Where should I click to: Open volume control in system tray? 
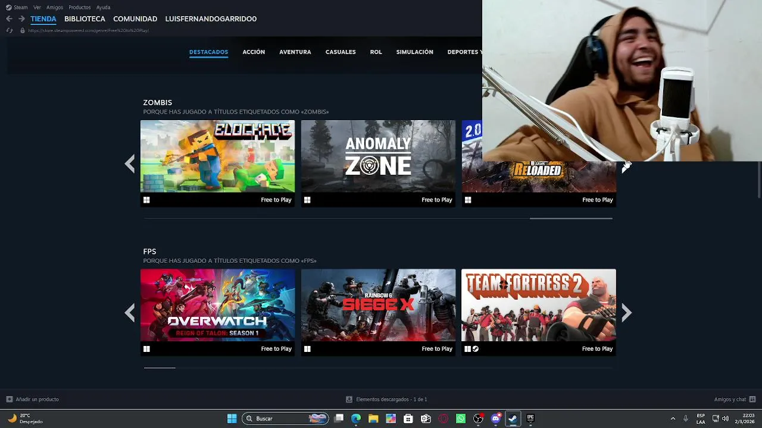(725, 418)
